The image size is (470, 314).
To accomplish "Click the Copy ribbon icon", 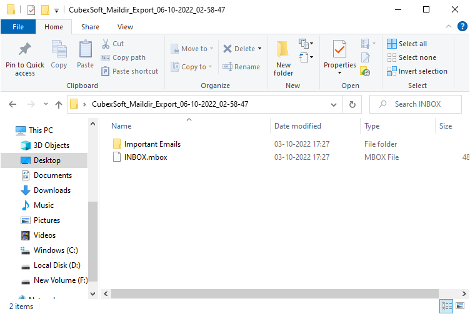I will click(59, 49).
